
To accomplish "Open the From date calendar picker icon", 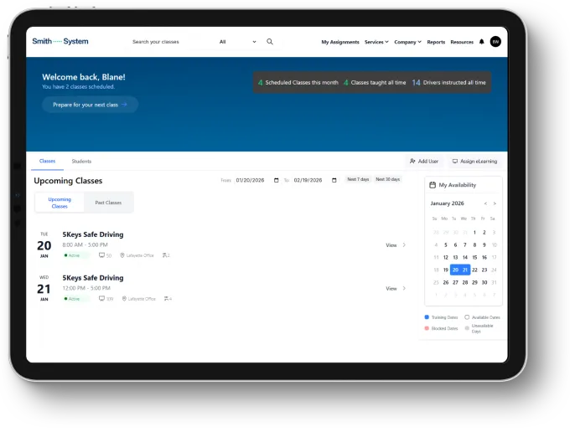I will pyautogui.click(x=277, y=180).
